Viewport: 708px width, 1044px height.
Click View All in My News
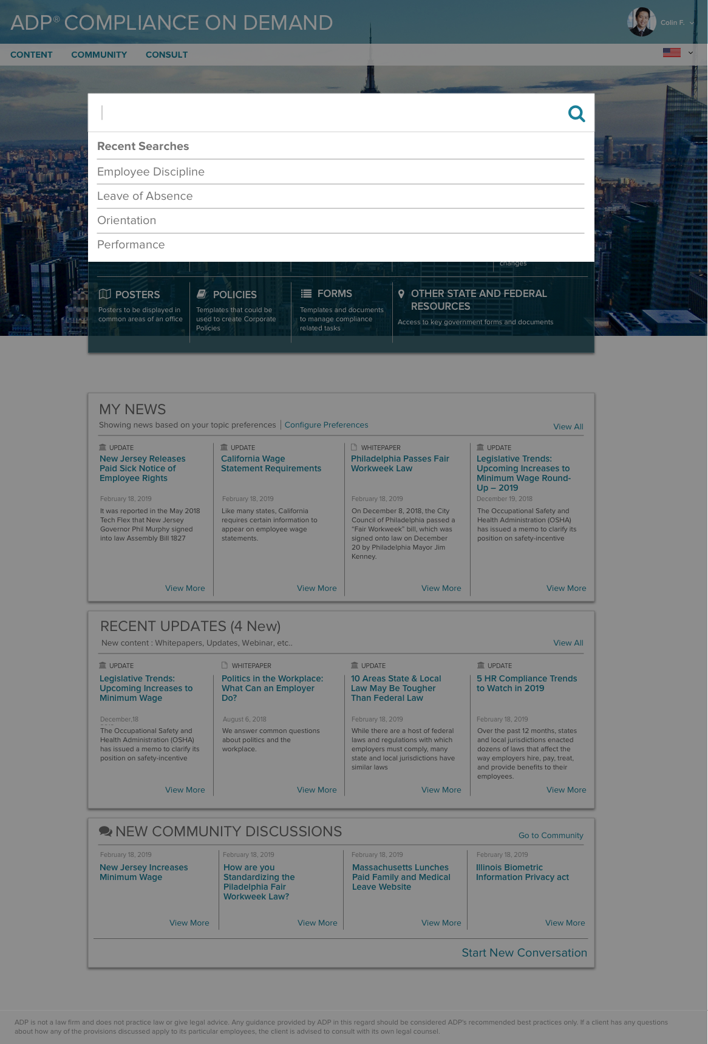[568, 426]
